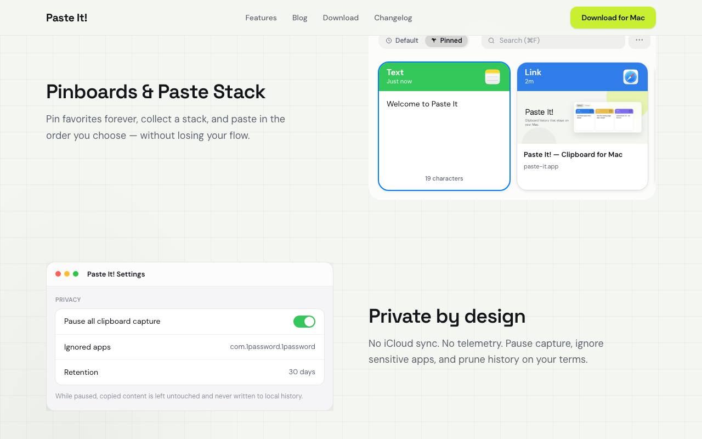Click the magnifier icon in search field
Viewport: 702px width, 439px height.
point(491,41)
